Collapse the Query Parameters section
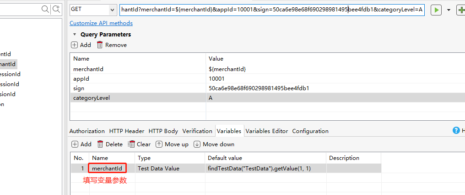465x195 pixels. [x=75, y=34]
